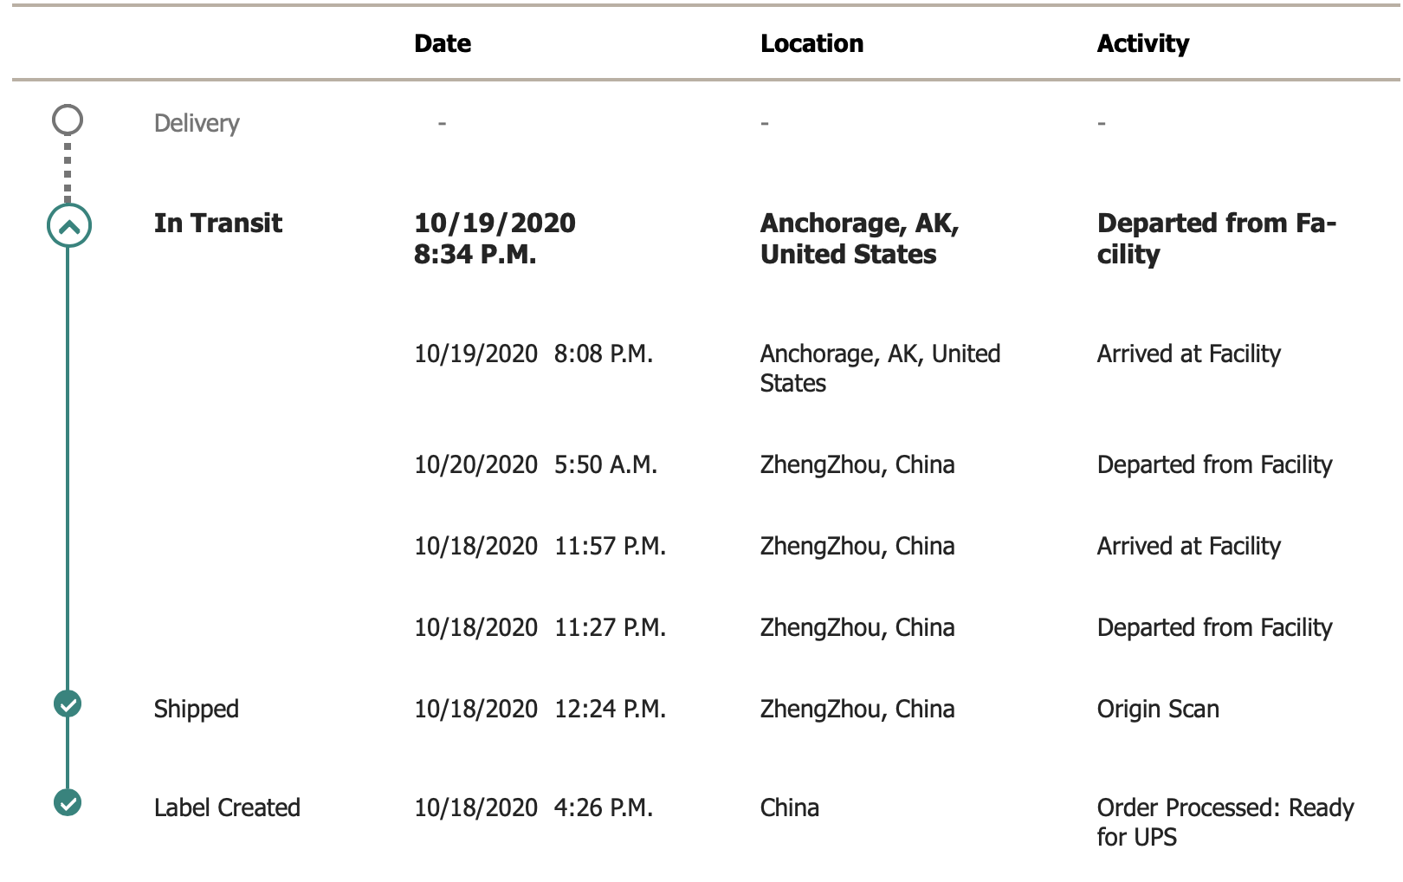
Task: Click the Activity column header
Action: point(1142,43)
